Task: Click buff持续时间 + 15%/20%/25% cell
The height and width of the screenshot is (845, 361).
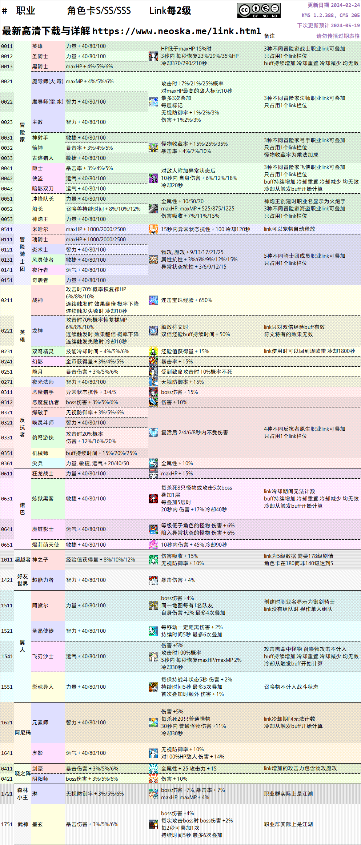Action: pos(106,453)
